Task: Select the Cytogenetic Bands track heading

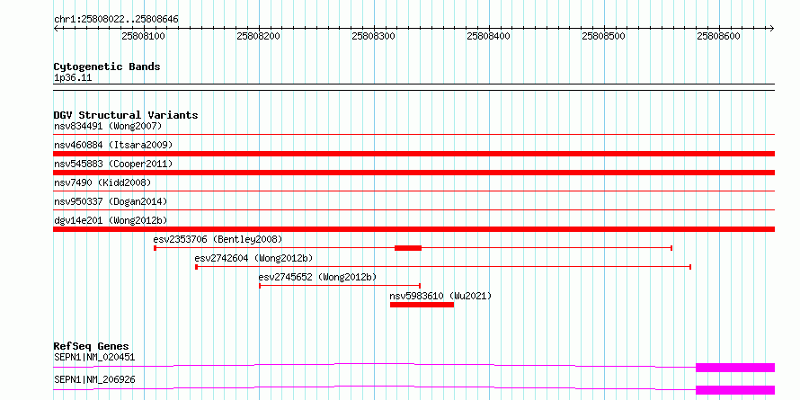Action: pos(107,67)
